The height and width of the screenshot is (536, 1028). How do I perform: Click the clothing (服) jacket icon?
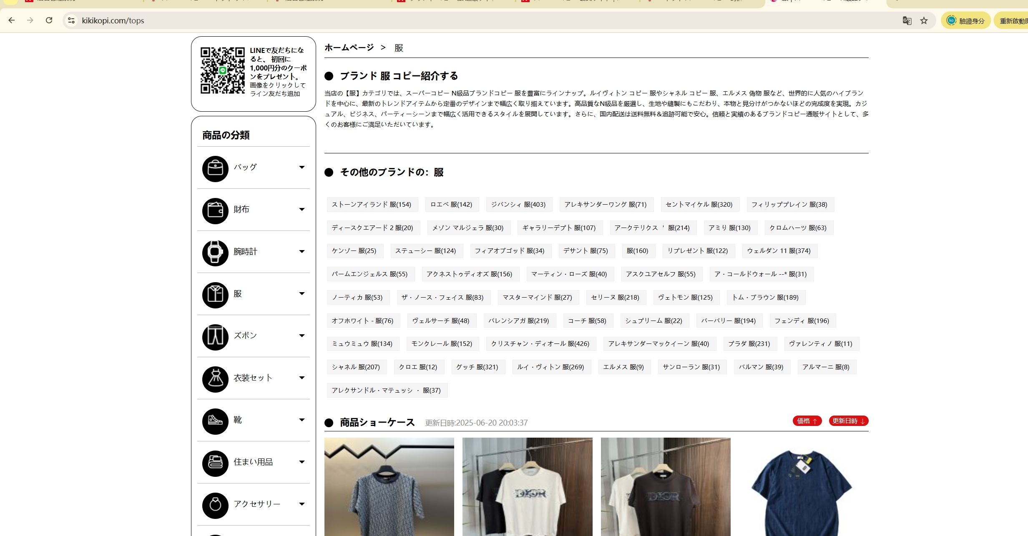(x=215, y=295)
